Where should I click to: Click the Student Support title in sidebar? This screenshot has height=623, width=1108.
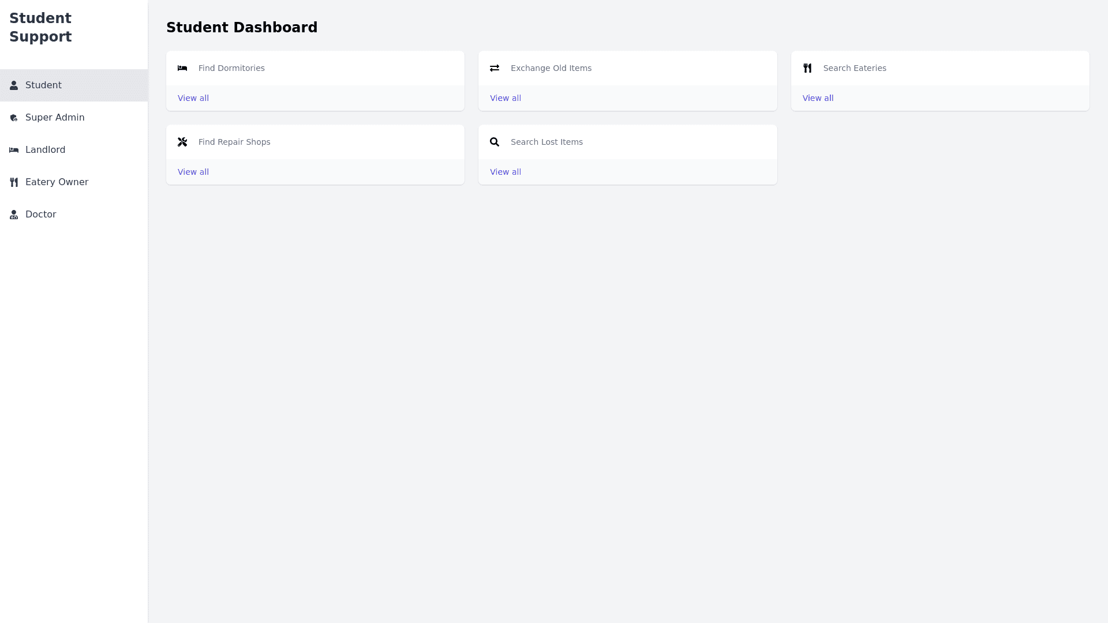tap(40, 27)
